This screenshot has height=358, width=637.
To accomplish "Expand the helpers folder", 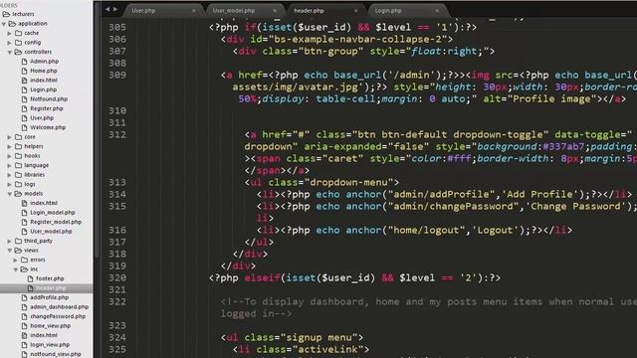I will click(9, 146).
